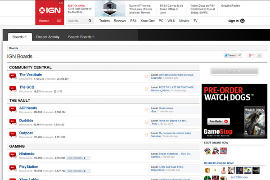Image resolution: width=270 pixels, height=180 pixels.
Task: Open the PlayStation board
Action: (x=29, y=166)
